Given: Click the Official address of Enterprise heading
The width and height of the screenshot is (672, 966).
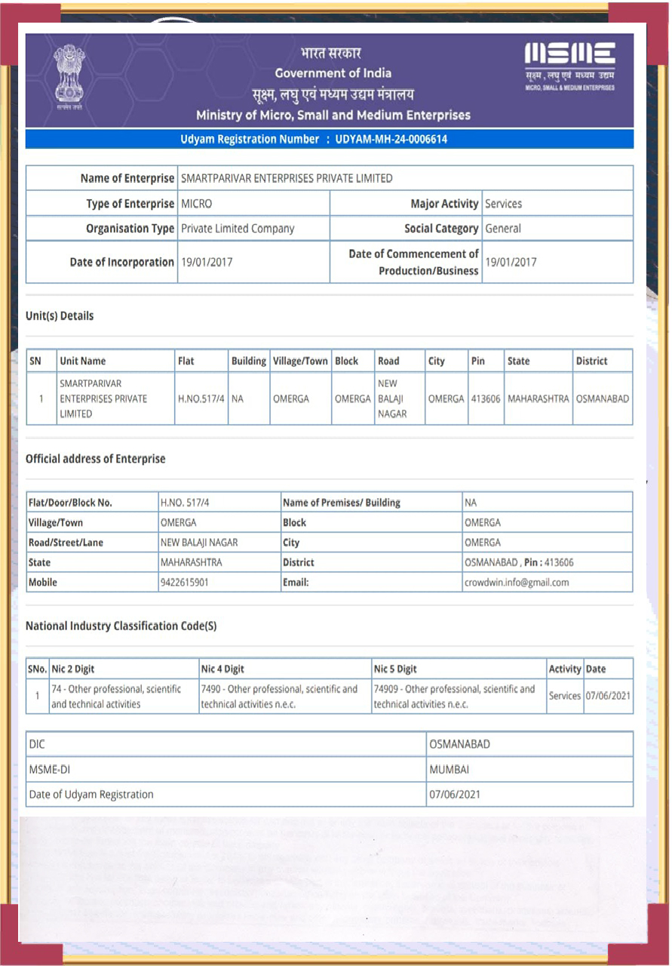Looking at the screenshot, I should pos(95,459).
